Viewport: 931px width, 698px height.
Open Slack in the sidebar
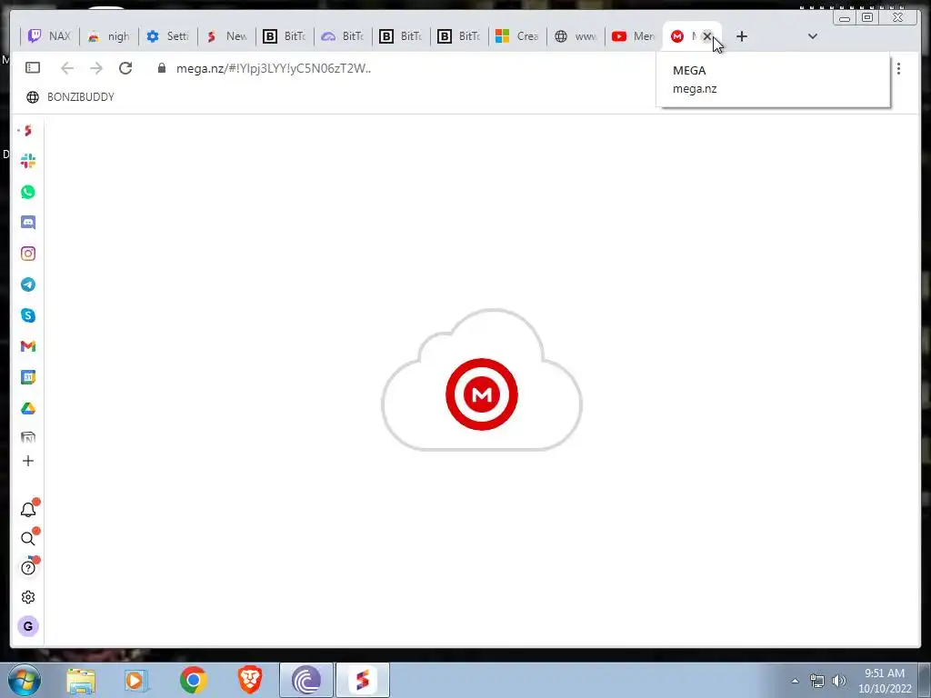pyautogui.click(x=28, y=161)
